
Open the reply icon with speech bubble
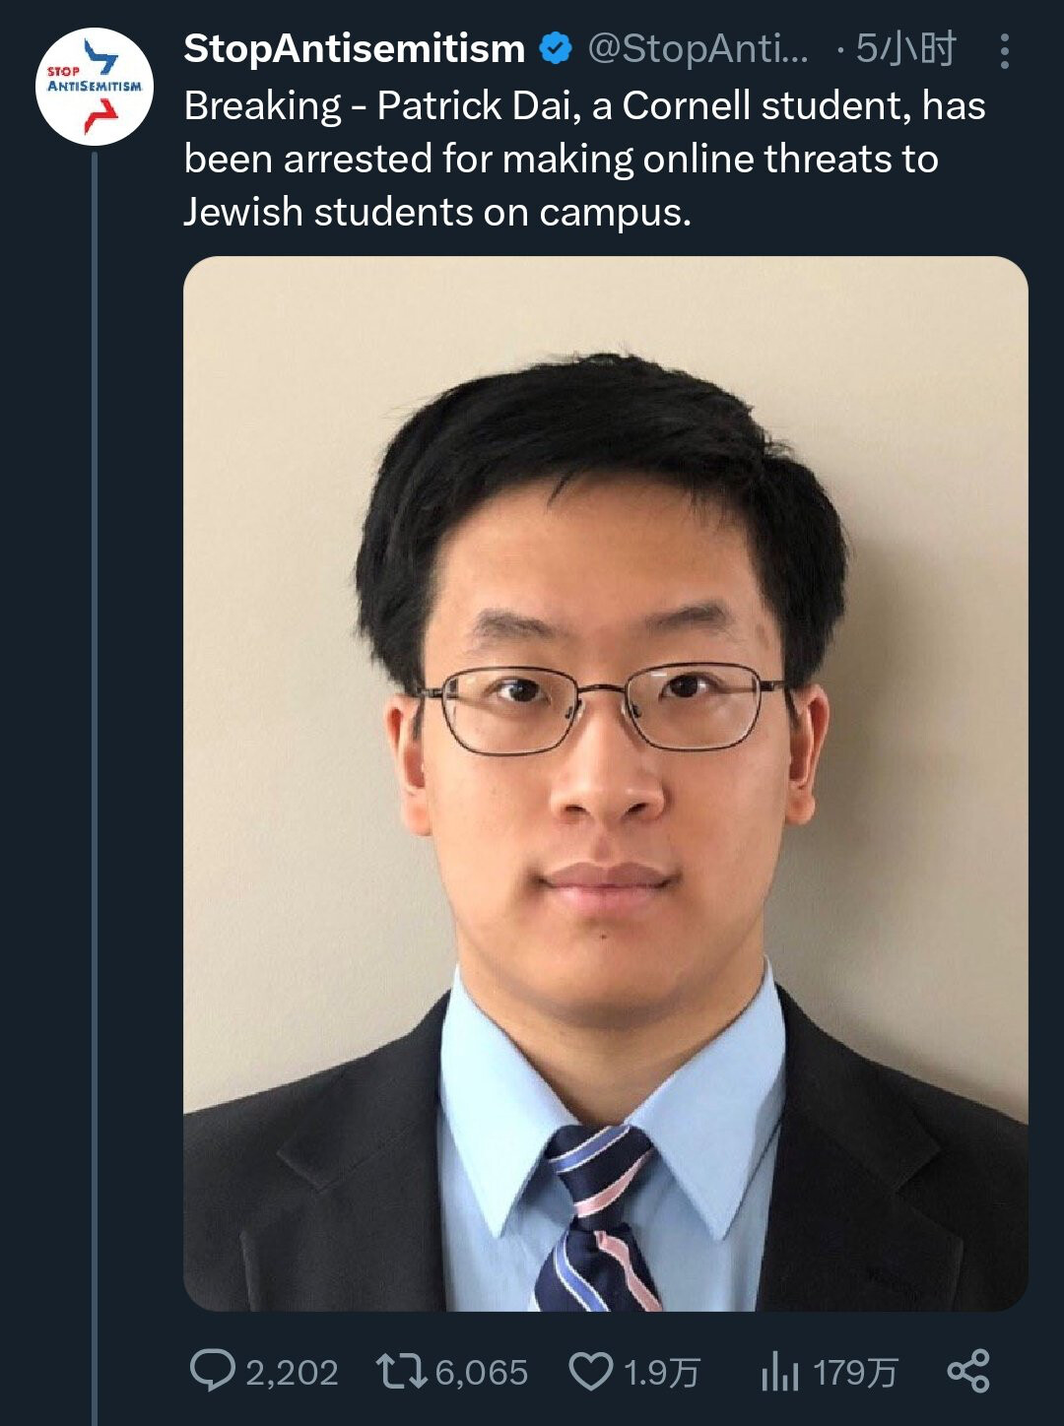point(212,1371)
